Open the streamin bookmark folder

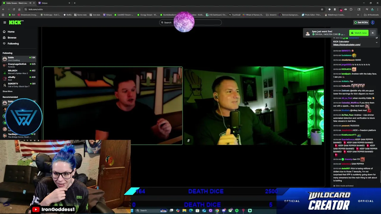coord(271,15)
